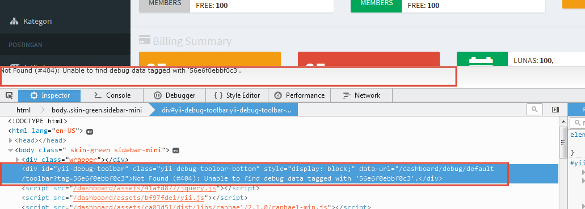The image size is (585, 209).
Task: Click the Billing Summary heading
Action: tap(192, 41)
